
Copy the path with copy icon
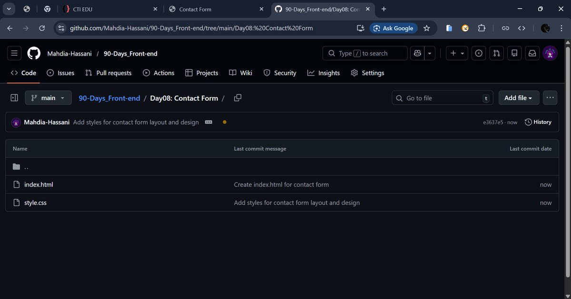238,98
